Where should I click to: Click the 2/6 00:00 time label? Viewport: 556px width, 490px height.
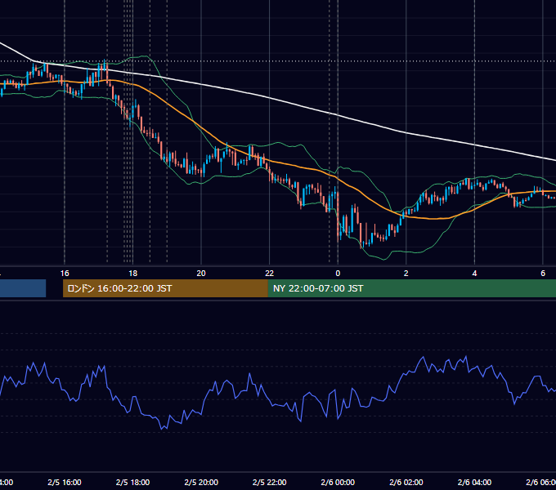338,482
